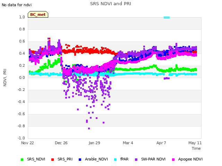Click the Time x-axis label
The height and width of the screenshot is (166, 222).
tap(196, 148)
